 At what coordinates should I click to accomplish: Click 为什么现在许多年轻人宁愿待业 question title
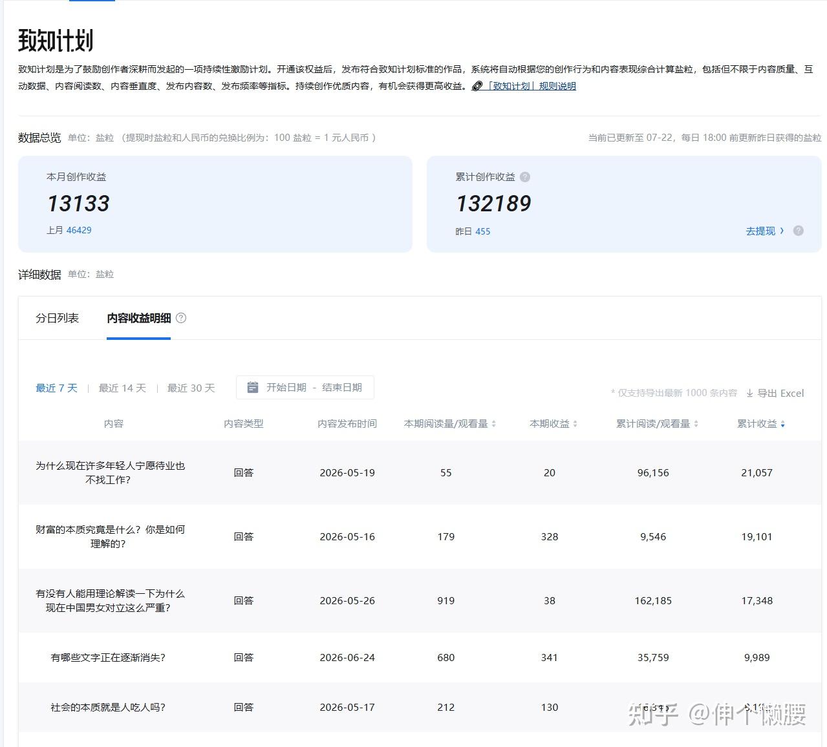(x=110, y=472)
